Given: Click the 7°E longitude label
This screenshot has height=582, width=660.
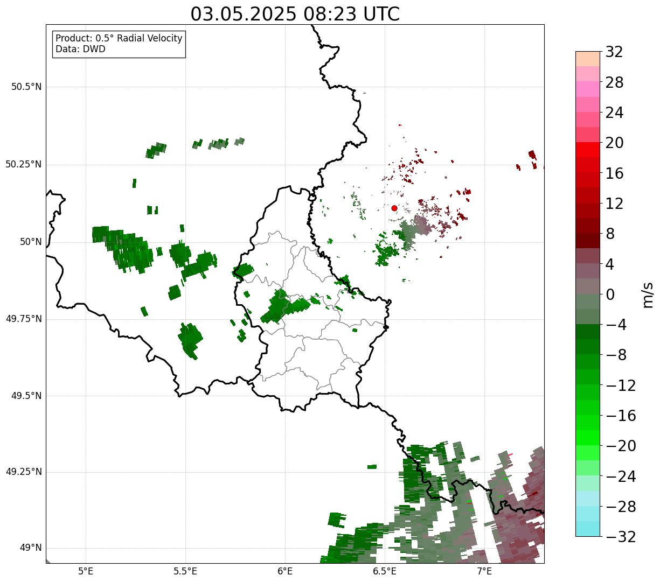Looking at the screenshot, I should (x=485, y=571).
